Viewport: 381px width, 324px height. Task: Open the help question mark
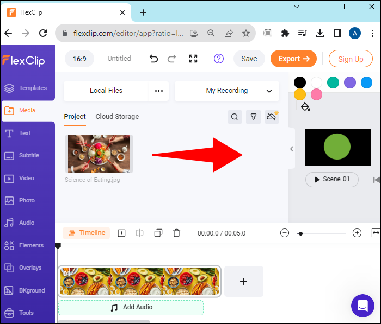(219, 59)
